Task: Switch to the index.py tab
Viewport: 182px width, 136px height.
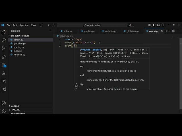Action: pyautogui.click(x=68, y=31)
